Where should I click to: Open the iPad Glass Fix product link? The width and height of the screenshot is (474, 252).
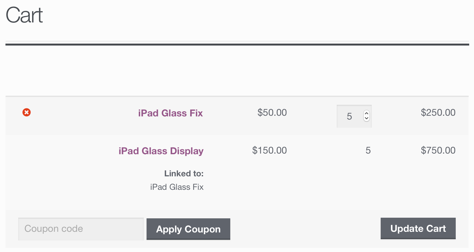point(170,113)
